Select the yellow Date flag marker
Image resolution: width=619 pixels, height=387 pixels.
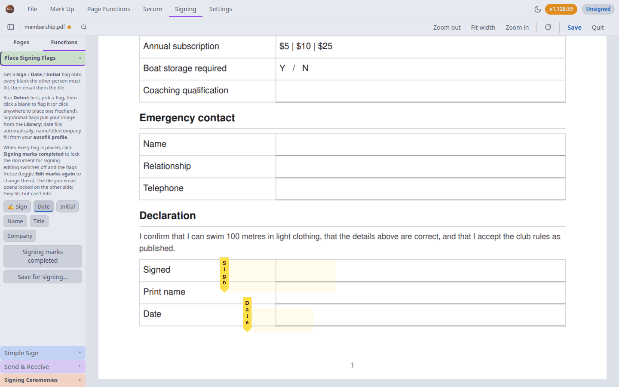coord(247,314)
